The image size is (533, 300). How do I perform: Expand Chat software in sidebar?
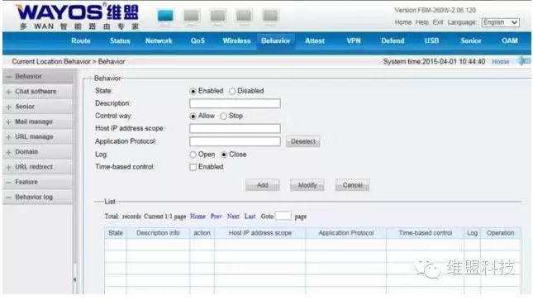(x=37, y=92)
